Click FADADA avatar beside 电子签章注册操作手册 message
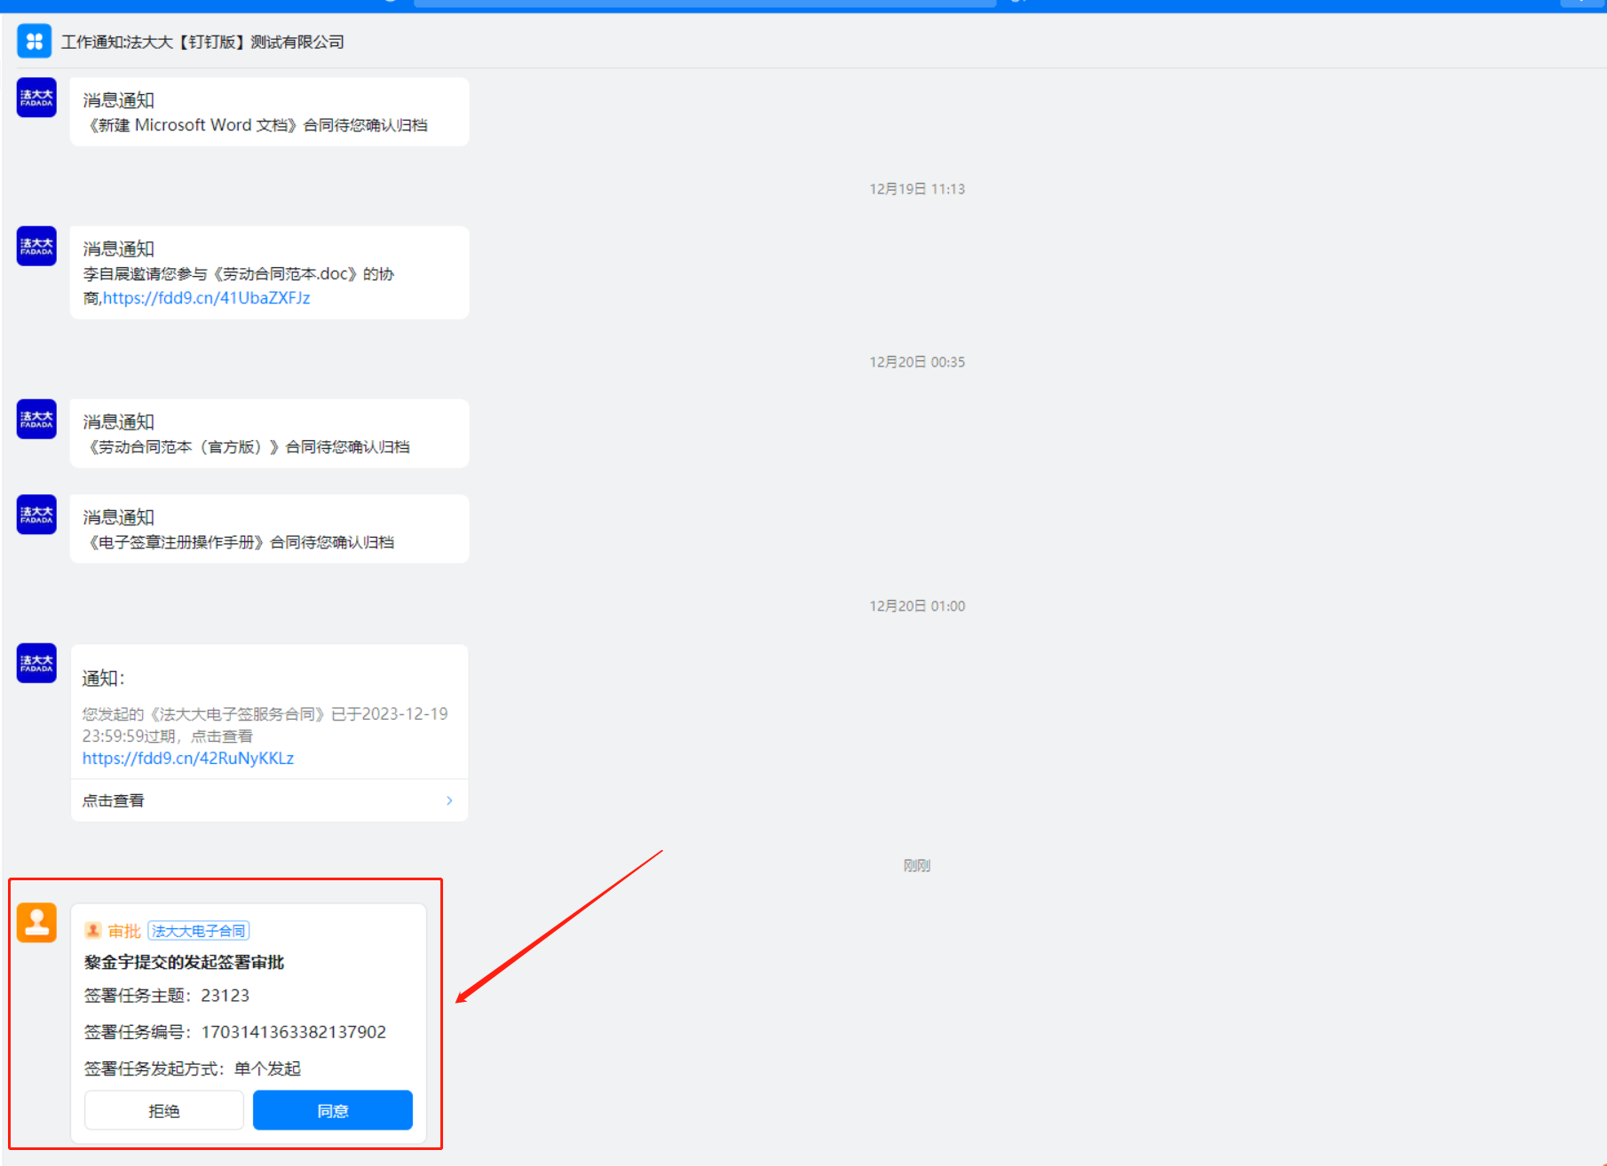Screen dimensions: 1607x1166 [x=36, y=515]
